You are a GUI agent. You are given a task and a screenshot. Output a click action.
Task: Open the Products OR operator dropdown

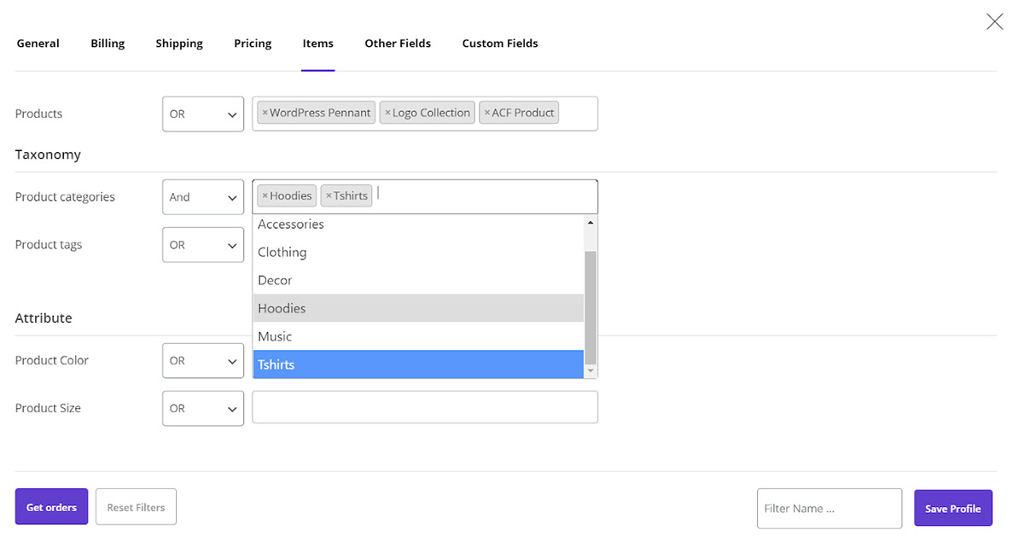[x=203, y=114]
